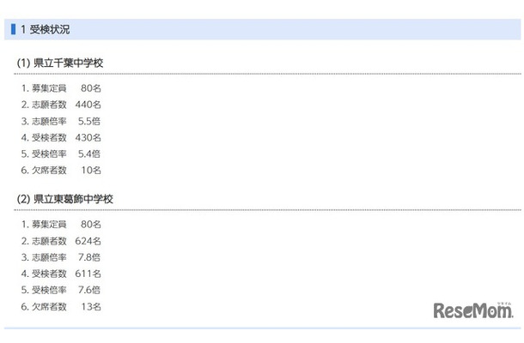Select the 5.5倍 application ratio
This screenshot has height=343, width=524.
point(89,121)
